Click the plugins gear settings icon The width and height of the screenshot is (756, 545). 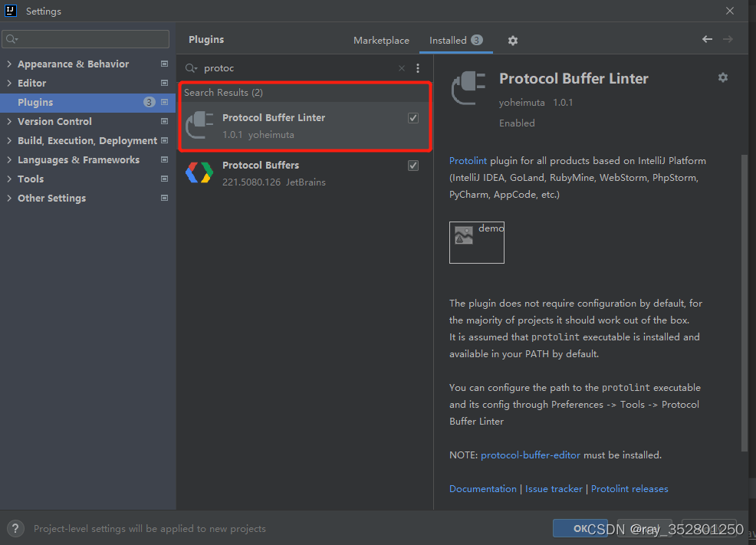pyautogui.click(x=512, y=41)
